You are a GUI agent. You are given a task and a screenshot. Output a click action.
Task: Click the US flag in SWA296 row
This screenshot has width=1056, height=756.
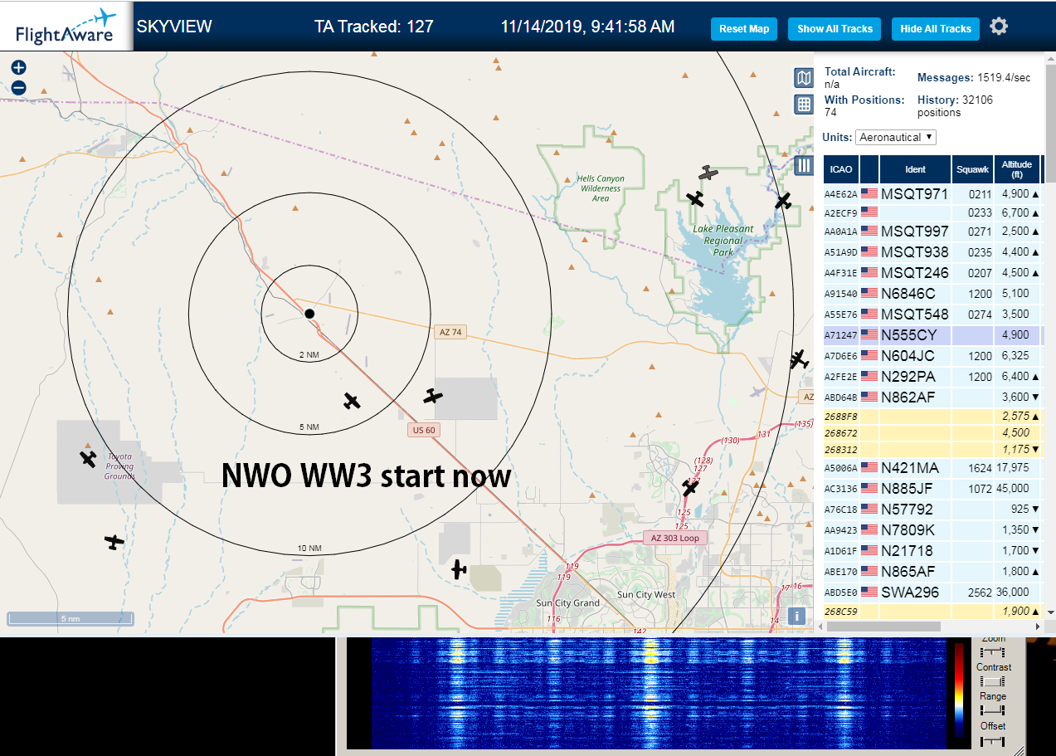[869, 592]
